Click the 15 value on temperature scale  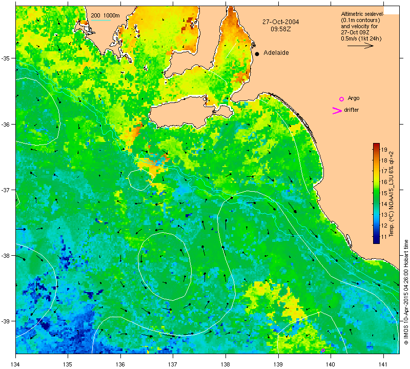click(384, 193)
